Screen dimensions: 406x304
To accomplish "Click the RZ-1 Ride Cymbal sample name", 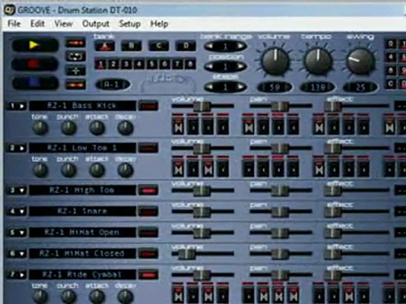I will tap(82, 274).
